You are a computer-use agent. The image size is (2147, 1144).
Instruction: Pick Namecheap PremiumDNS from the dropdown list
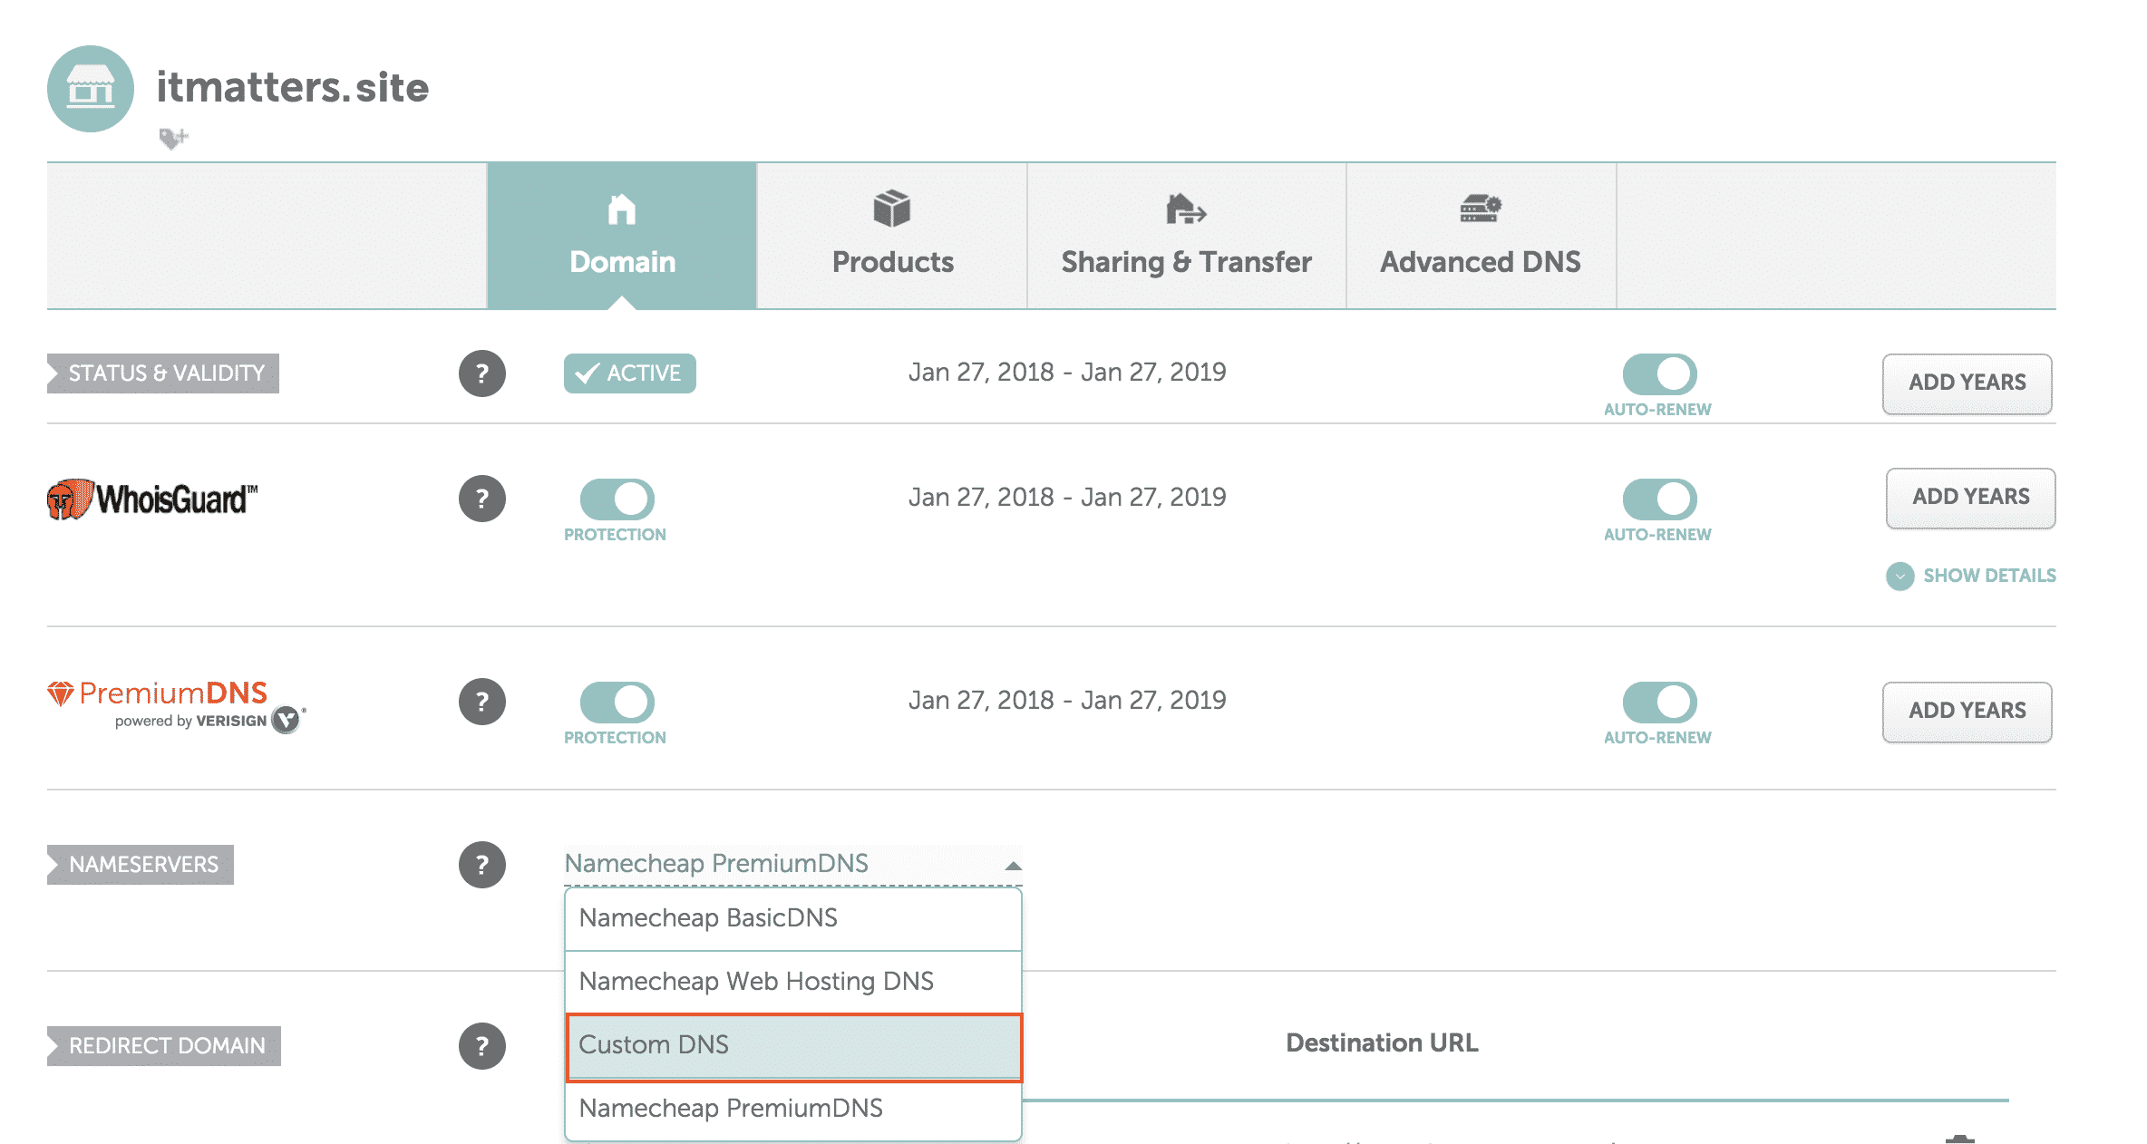click(793, 1109)
